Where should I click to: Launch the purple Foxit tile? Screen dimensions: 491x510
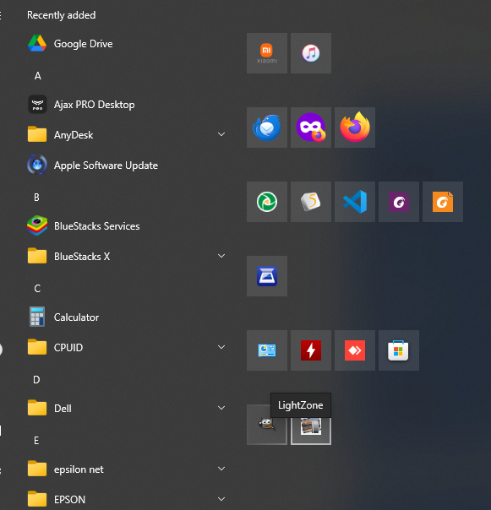click(x=399, y=202)
